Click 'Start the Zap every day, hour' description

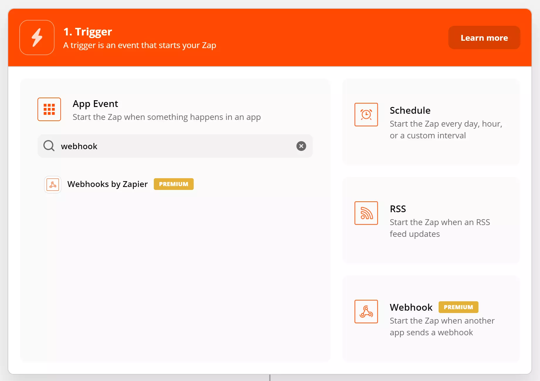(446, 130)
